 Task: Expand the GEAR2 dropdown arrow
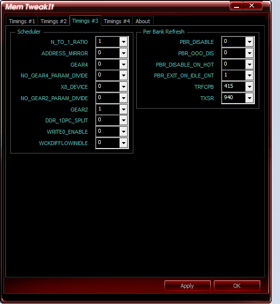click(x=123, y=110)
